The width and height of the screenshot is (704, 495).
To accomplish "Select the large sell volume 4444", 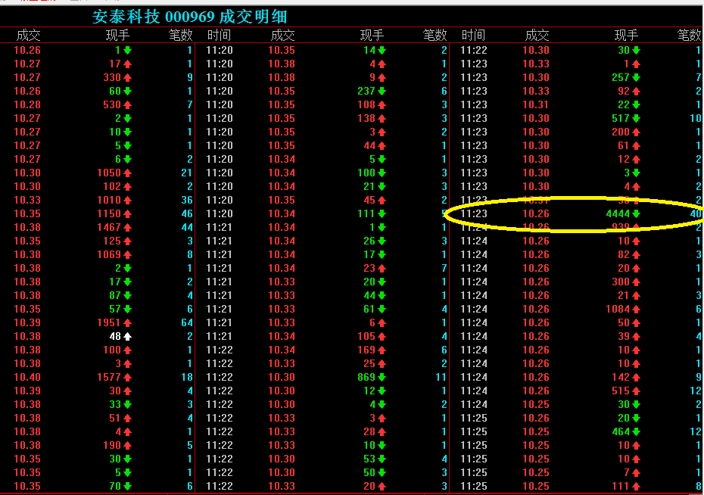I will (618, 213).
